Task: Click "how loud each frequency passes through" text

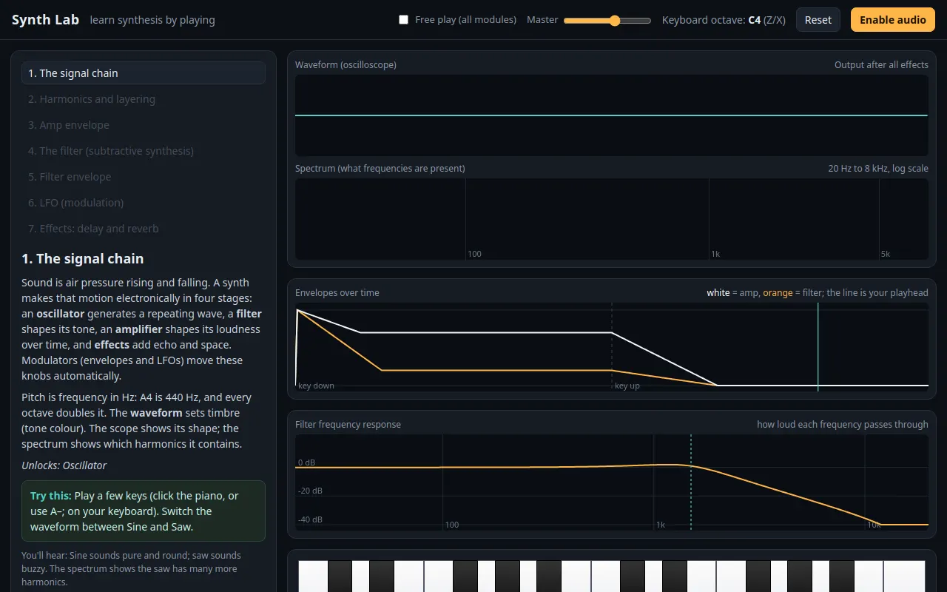Action: pos(843,425)
